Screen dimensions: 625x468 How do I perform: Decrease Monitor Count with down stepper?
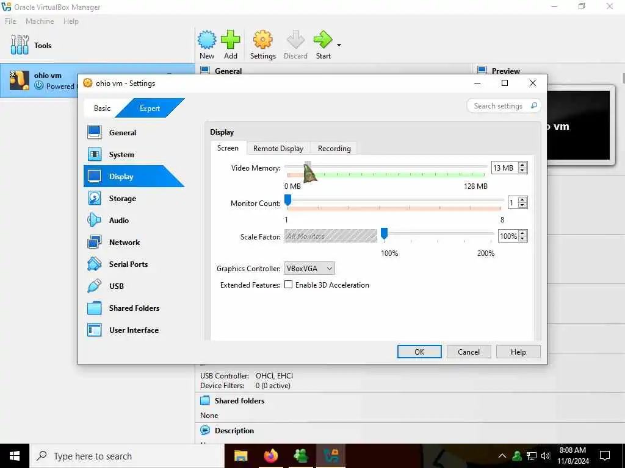click(x=522, y=205)
